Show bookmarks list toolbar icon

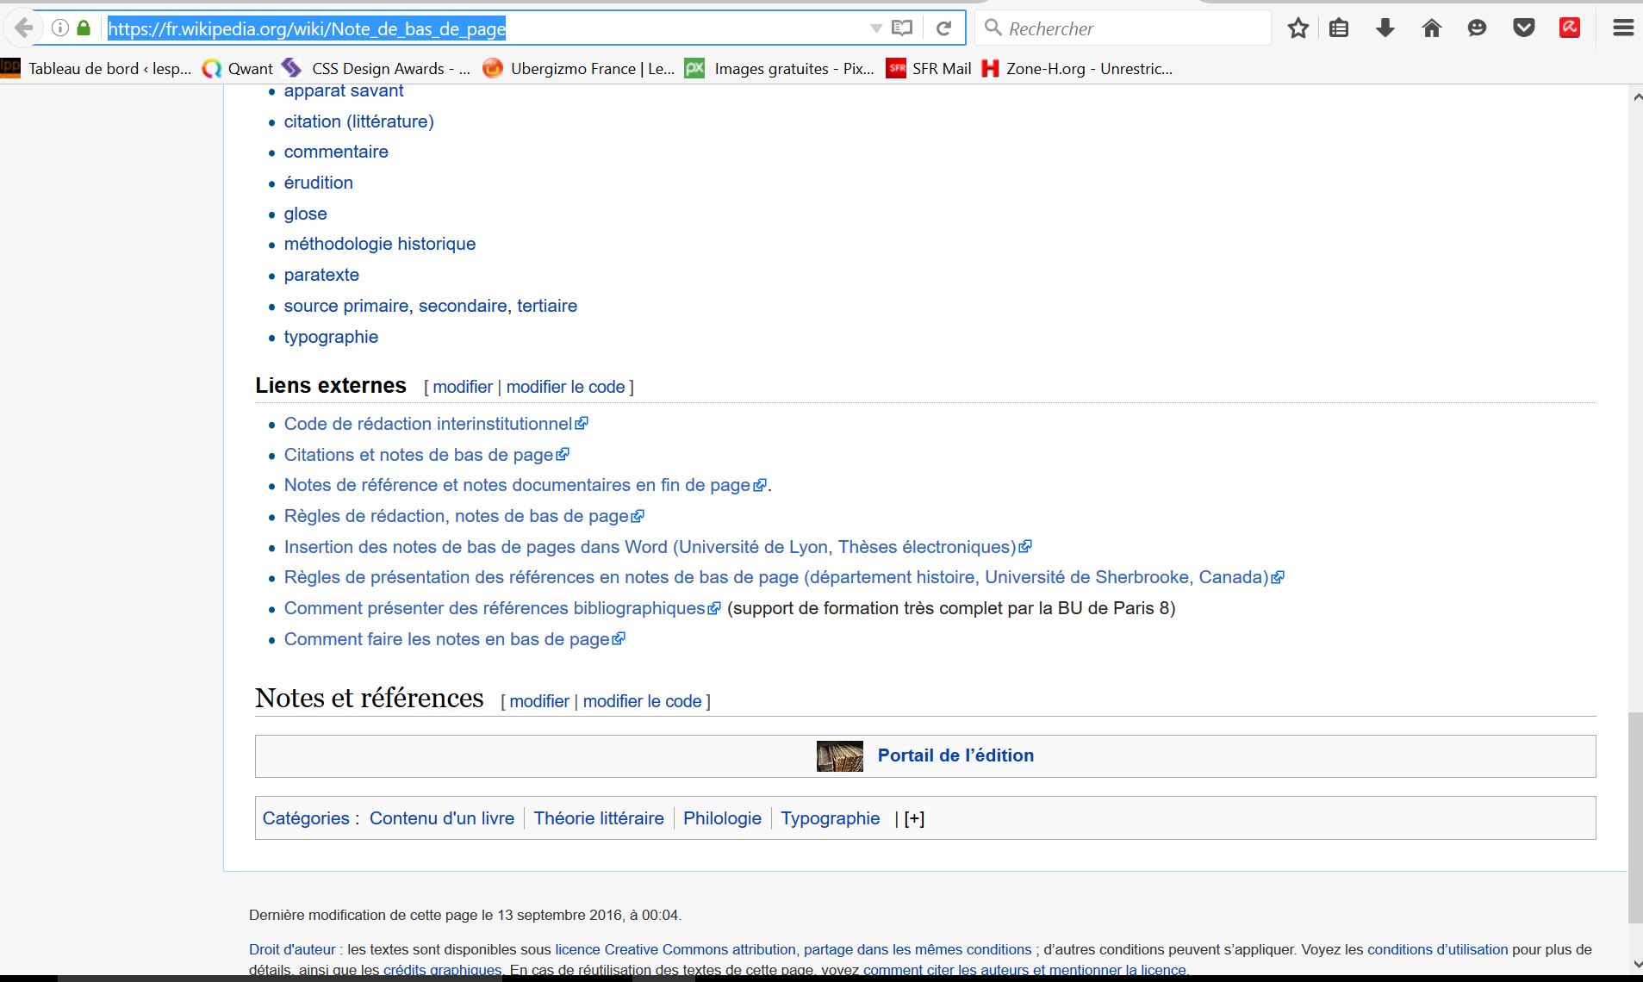pos(1338,28)
